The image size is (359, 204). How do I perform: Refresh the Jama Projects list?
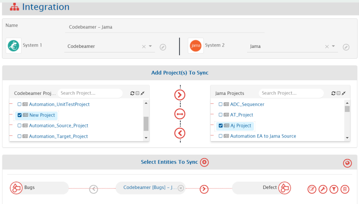click(333, 93)
